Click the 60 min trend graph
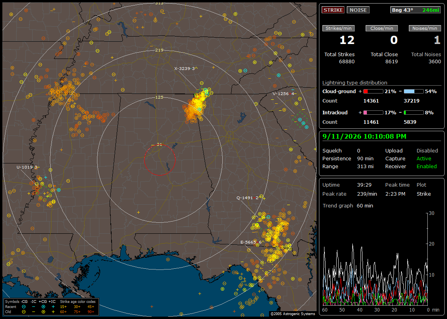447x319 pixels. (376, 259)
